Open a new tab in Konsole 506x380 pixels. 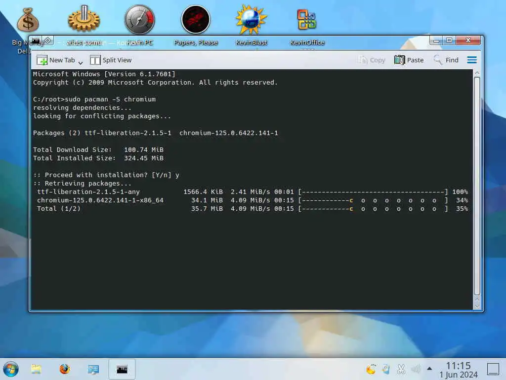click(55, 60)
